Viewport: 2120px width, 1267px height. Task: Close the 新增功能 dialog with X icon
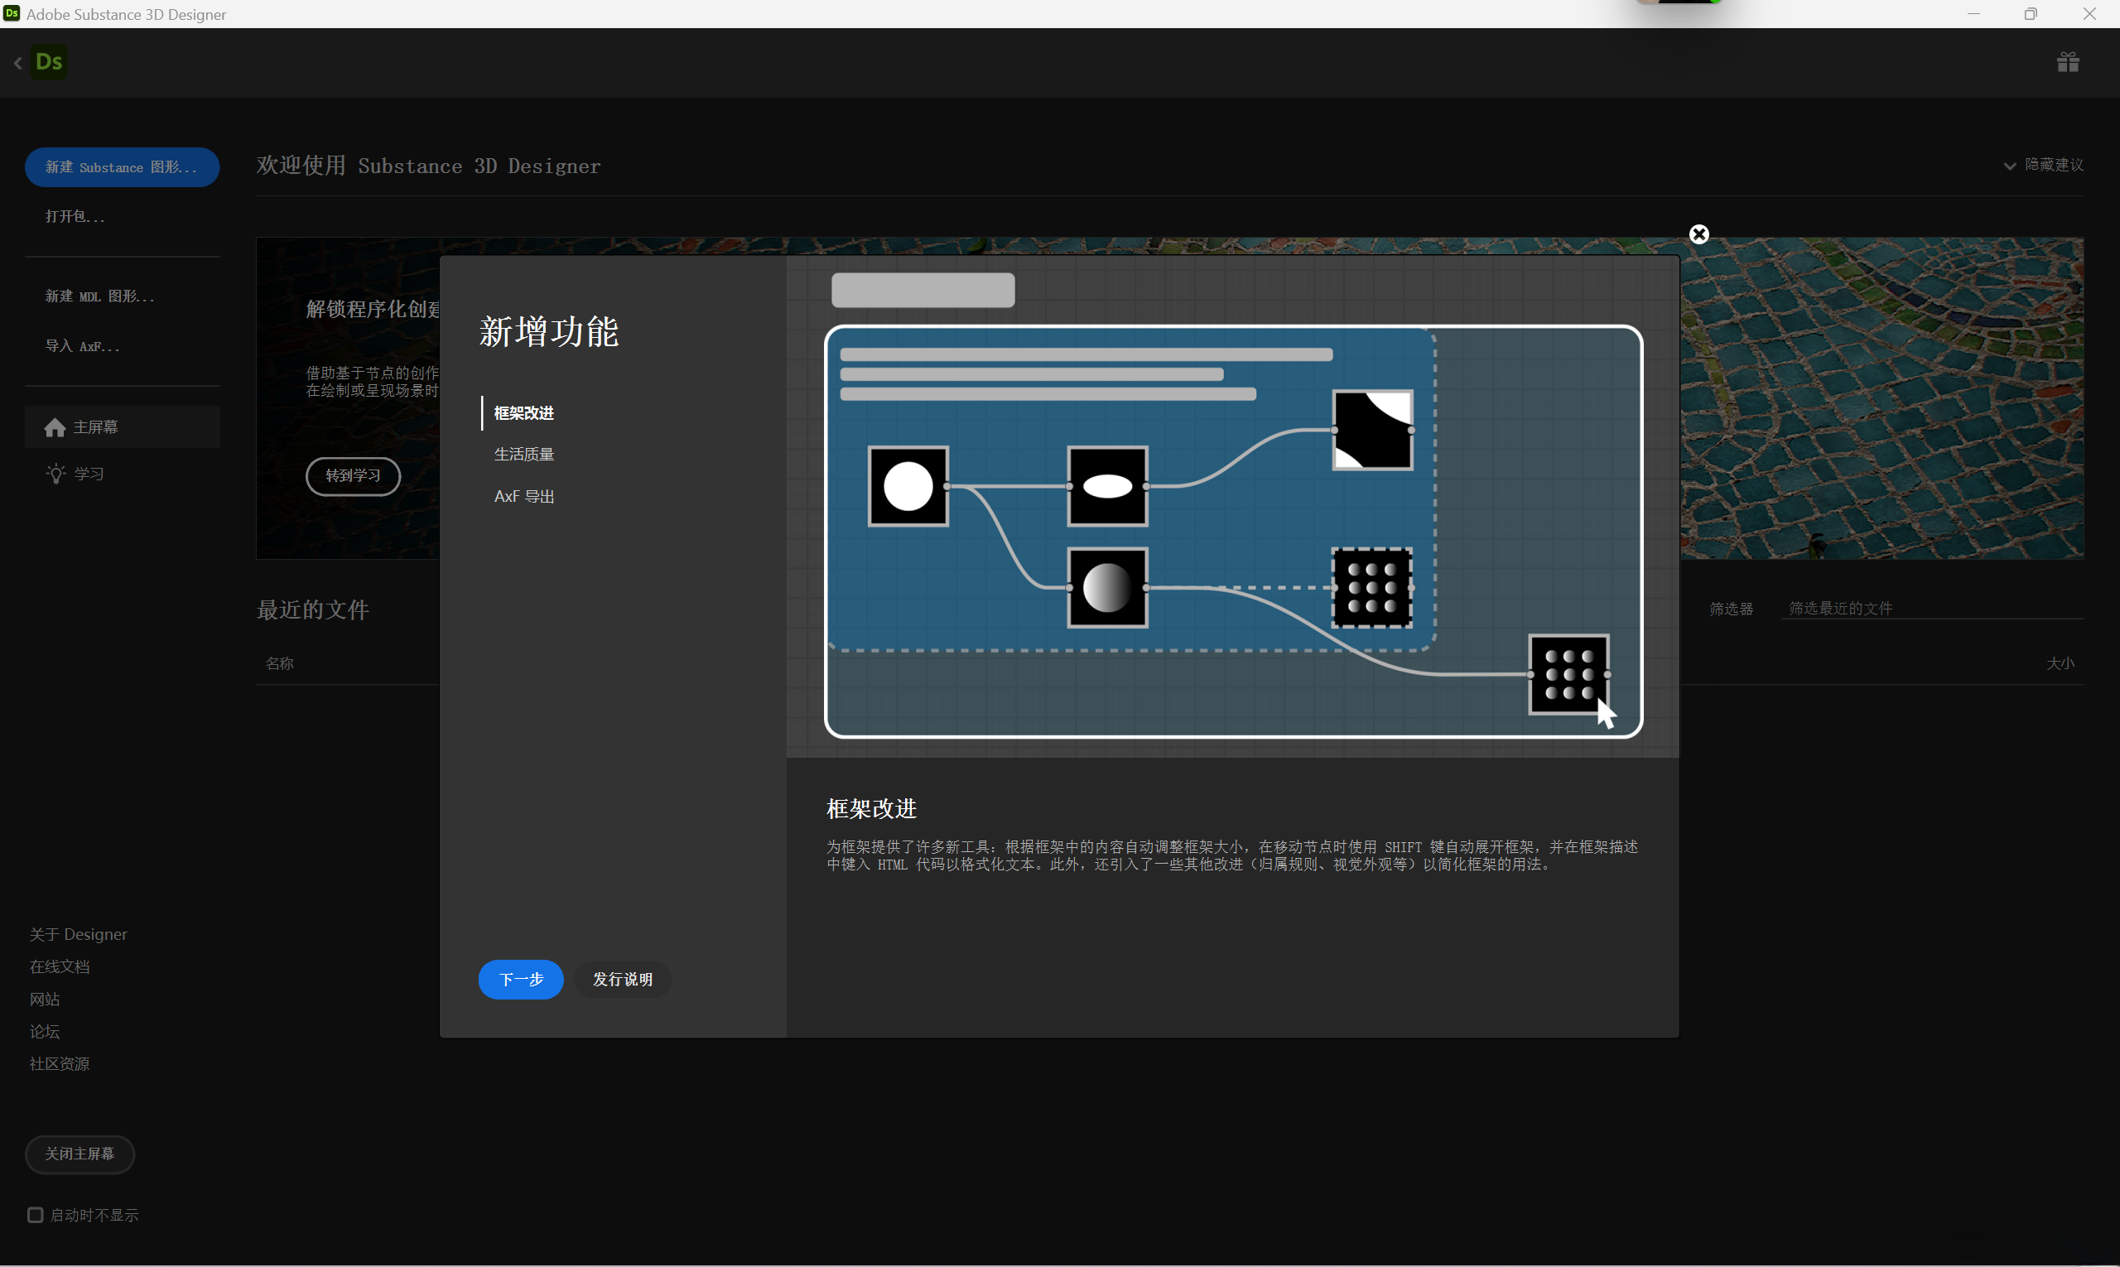[x=1698, y=234]
